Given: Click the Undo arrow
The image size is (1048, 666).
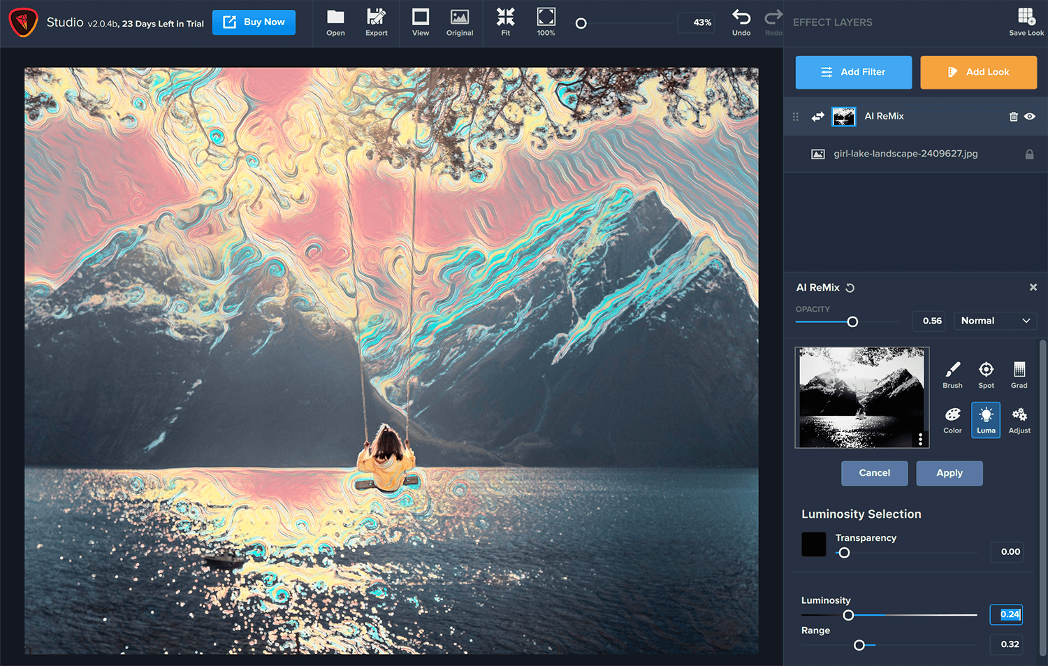Looking at the screenshot, I should pos(741,22).
